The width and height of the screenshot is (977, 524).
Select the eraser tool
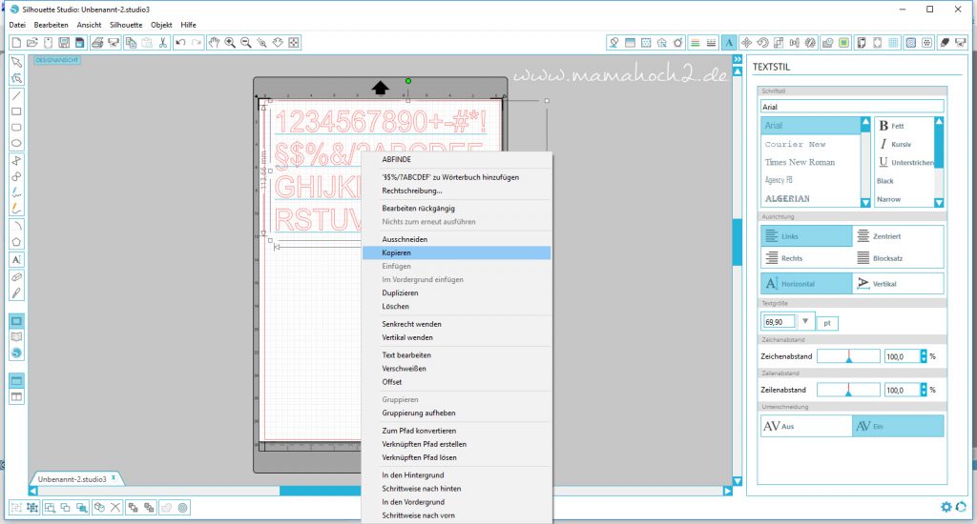(x=17, y=277)
